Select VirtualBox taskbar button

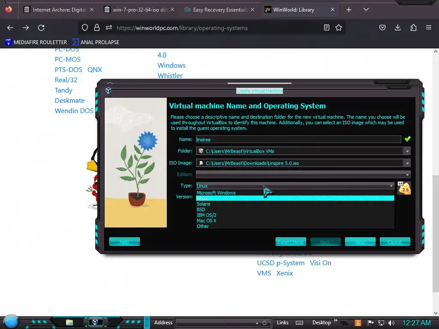(95, 322)
